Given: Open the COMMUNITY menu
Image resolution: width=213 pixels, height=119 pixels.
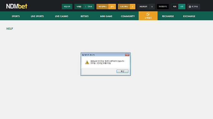Looking at the screenshot, I should click(128, 16).
